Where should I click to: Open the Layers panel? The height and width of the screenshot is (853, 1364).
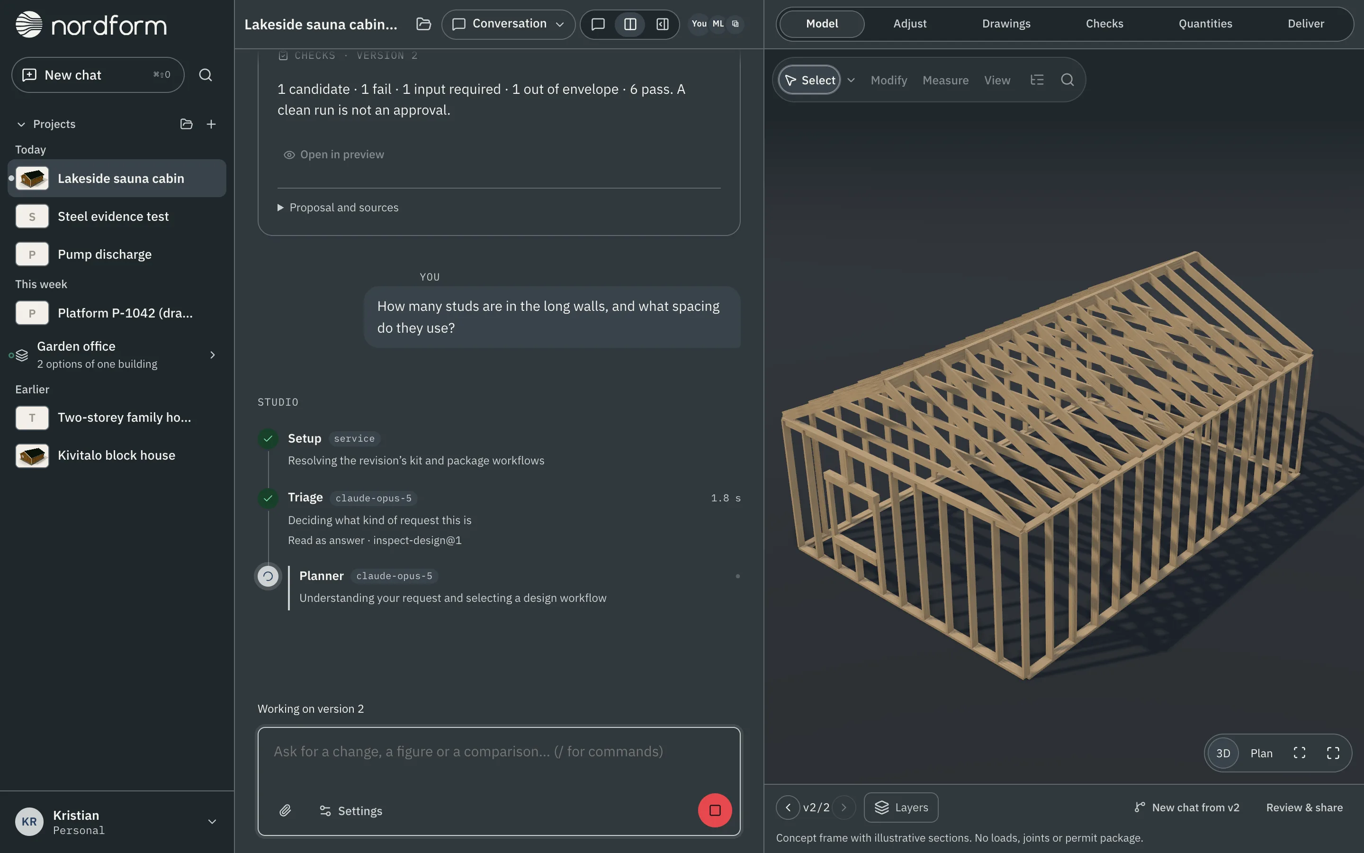coord(901,808)
